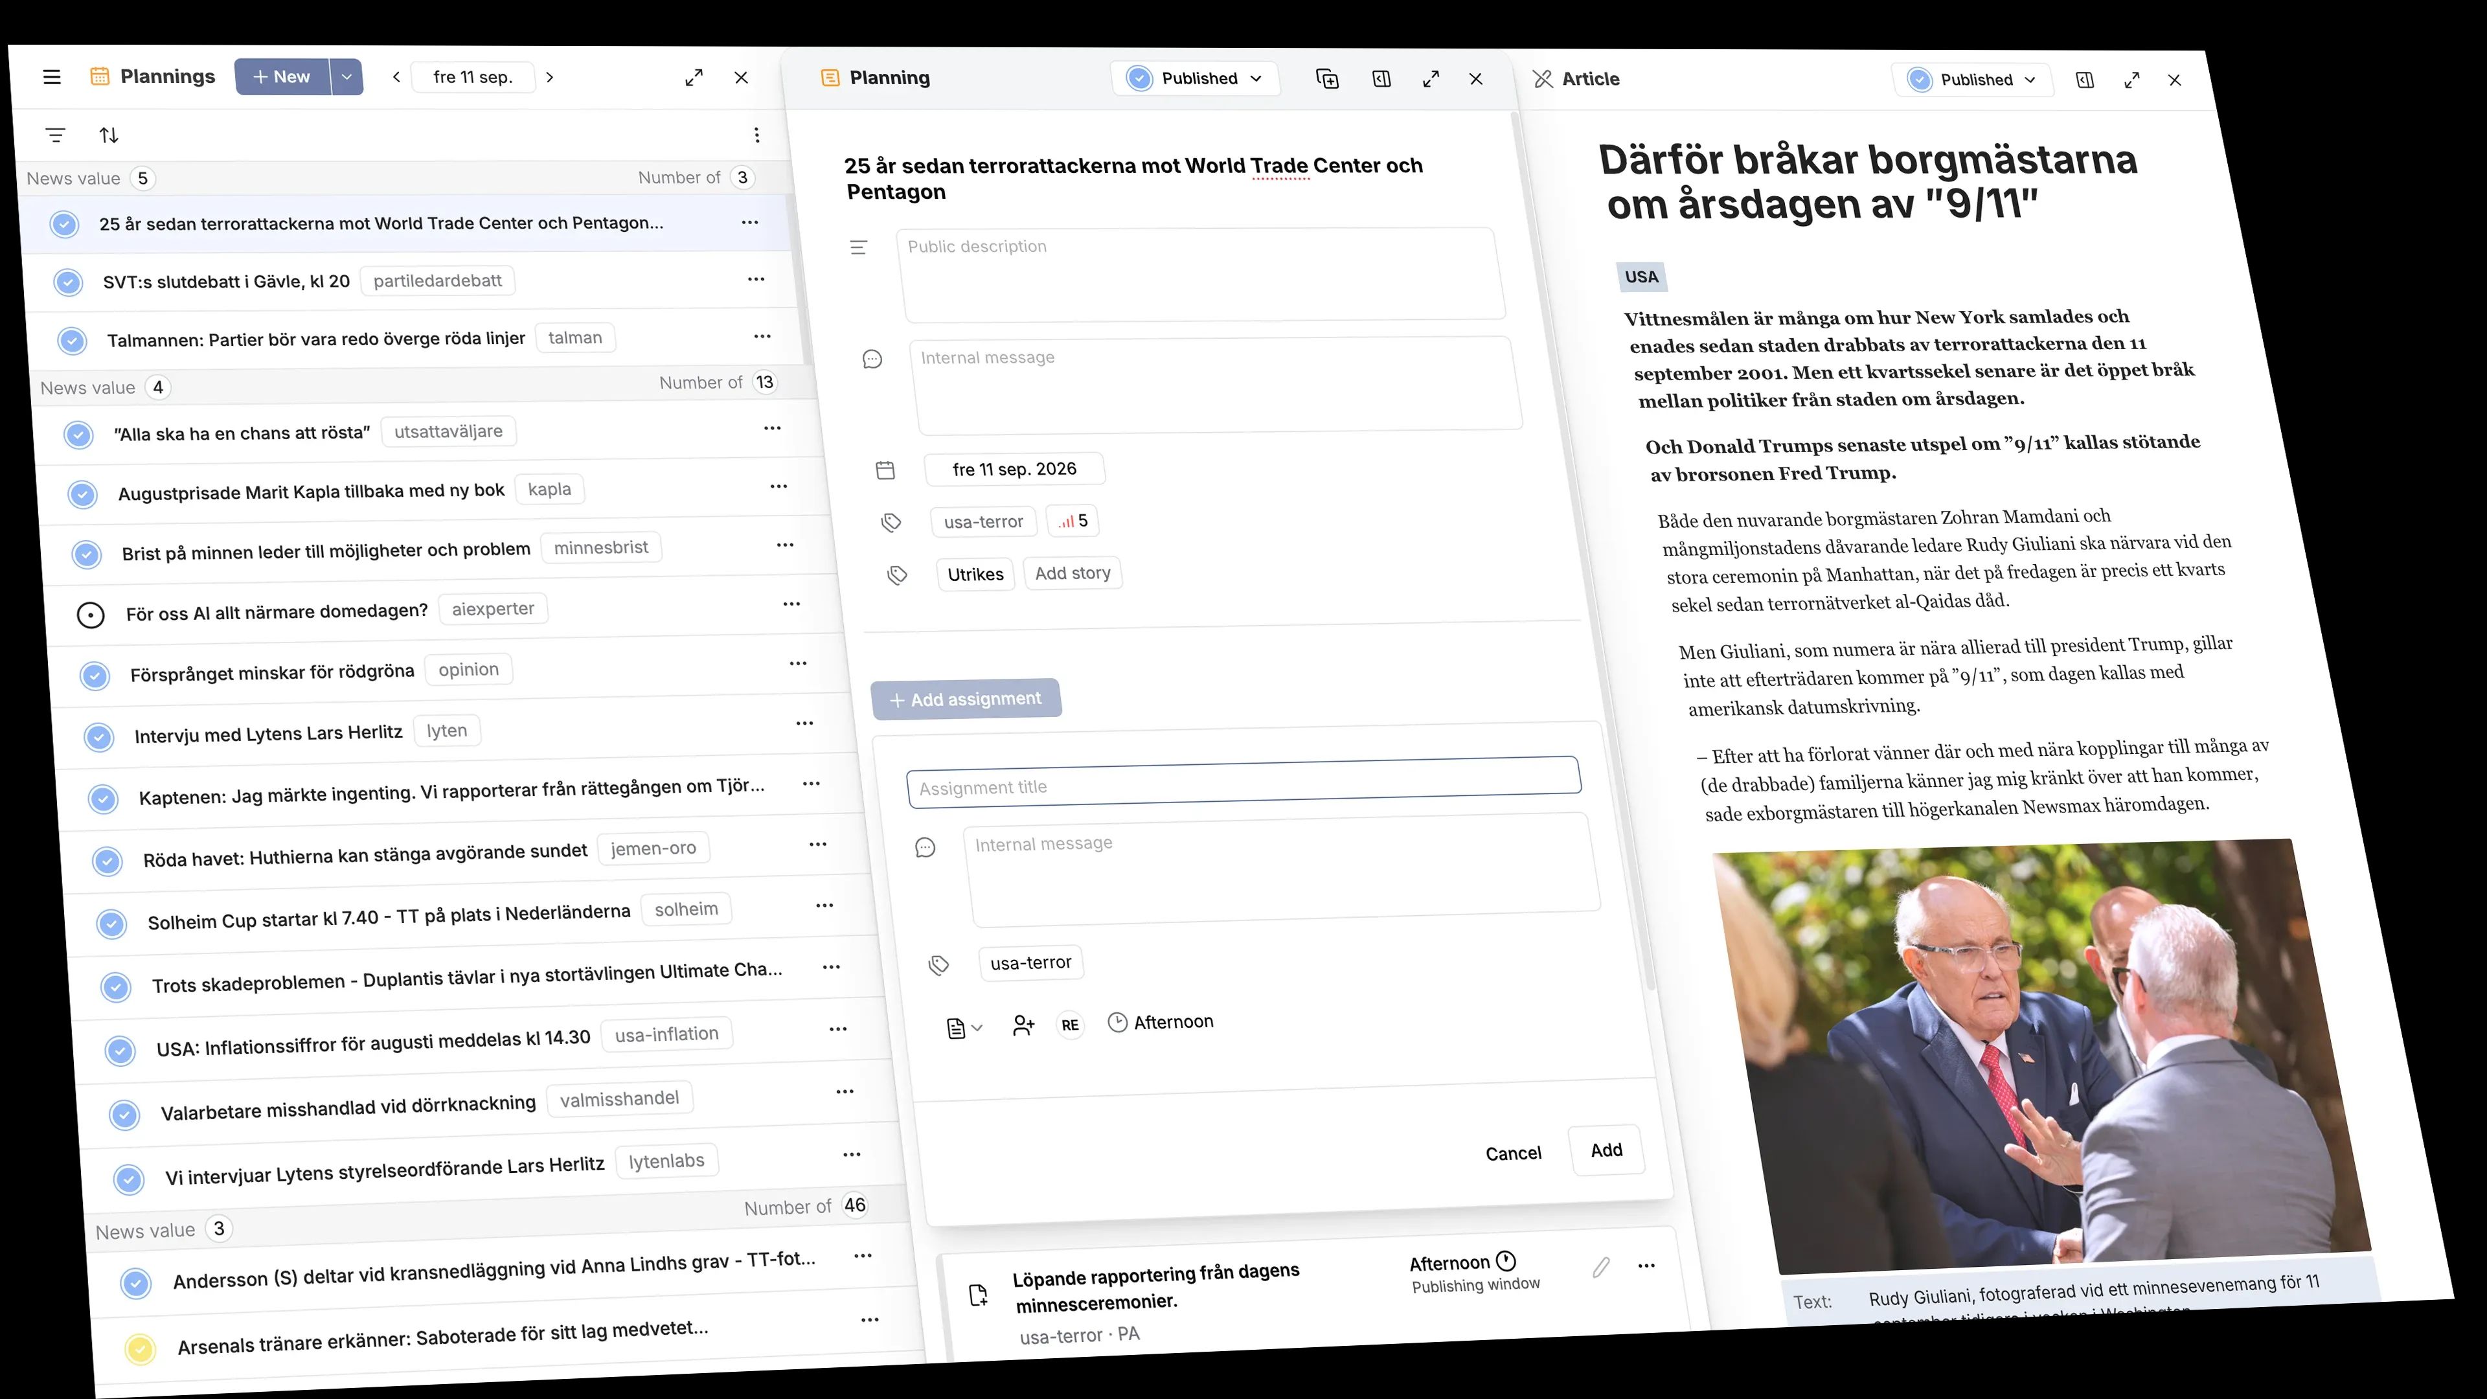Image resolution: width=2487 pixels, height=1399 pixels.
Task: Toggle the side panel in Planning view
Action: tap(1381, 78)
